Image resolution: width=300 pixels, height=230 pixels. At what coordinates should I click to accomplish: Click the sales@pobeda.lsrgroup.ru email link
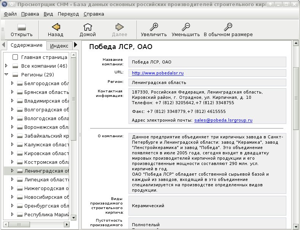click(223, 120)
